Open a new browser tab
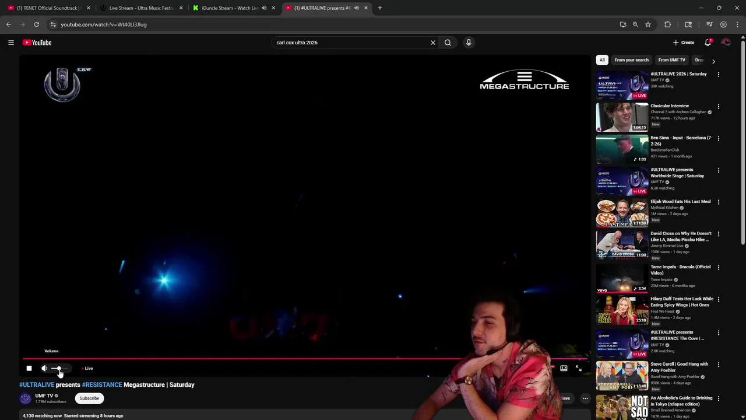This screenshot has width=746, height=420. [379, 8]
